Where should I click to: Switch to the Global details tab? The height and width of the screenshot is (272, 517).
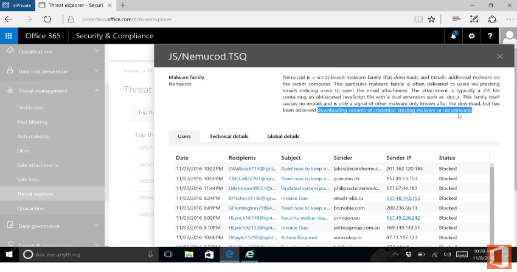283,136
